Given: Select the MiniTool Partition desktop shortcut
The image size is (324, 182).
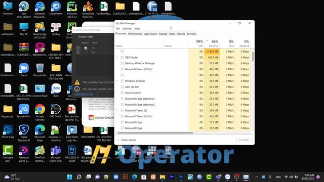Looking at the screenshot, I should click(x=40, y=154).
